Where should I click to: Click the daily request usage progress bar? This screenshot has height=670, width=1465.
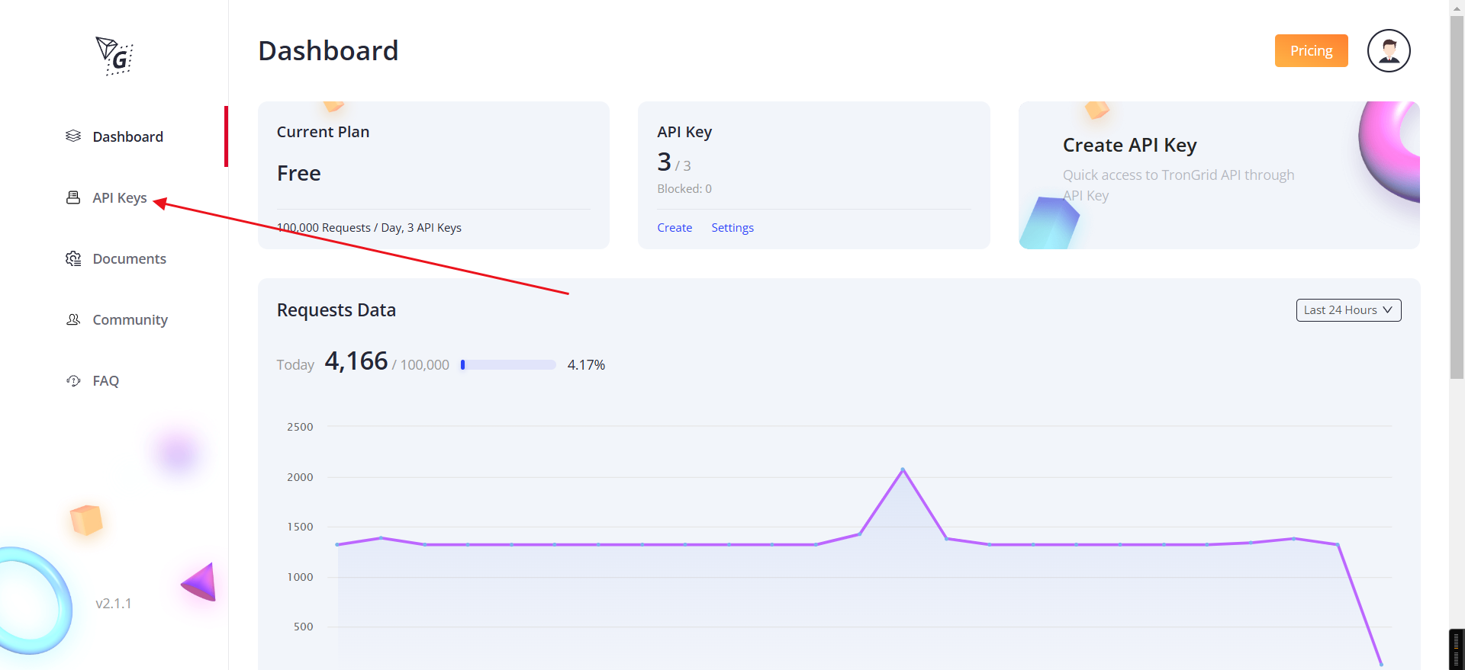[508, 365]
